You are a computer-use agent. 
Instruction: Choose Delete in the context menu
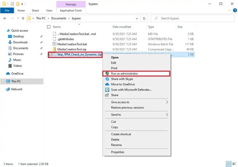point(115,139)
